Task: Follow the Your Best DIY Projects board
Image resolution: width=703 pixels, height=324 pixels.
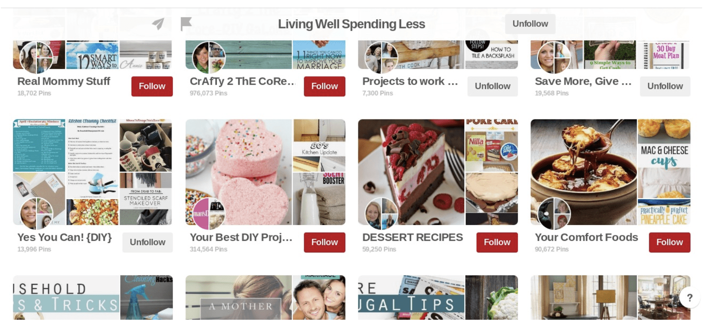Action: [325, 242]
